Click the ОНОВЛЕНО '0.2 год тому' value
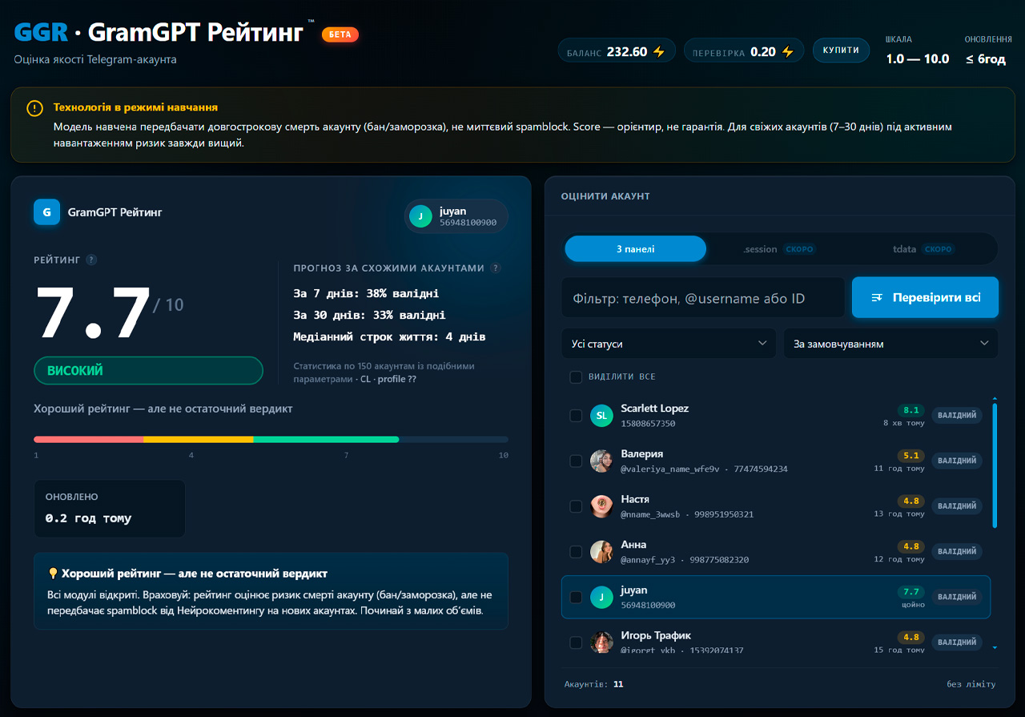This screenshot has height=717, width=1025. (x=88, y=518)
